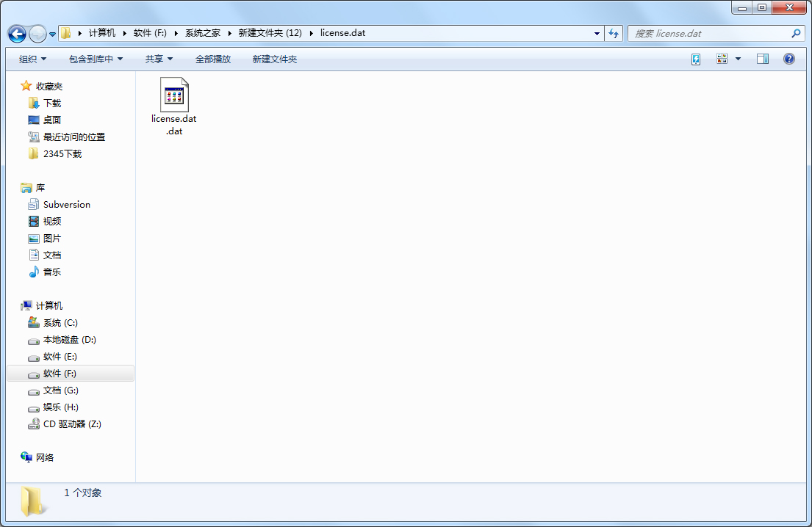Image resolution: width=812 pixels, height=527 pixels.
Task: Open the 组织 menu
Action: [x=32, y=59]
